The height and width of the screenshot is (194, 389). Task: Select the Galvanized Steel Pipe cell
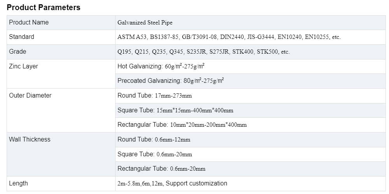coord(145,23)
